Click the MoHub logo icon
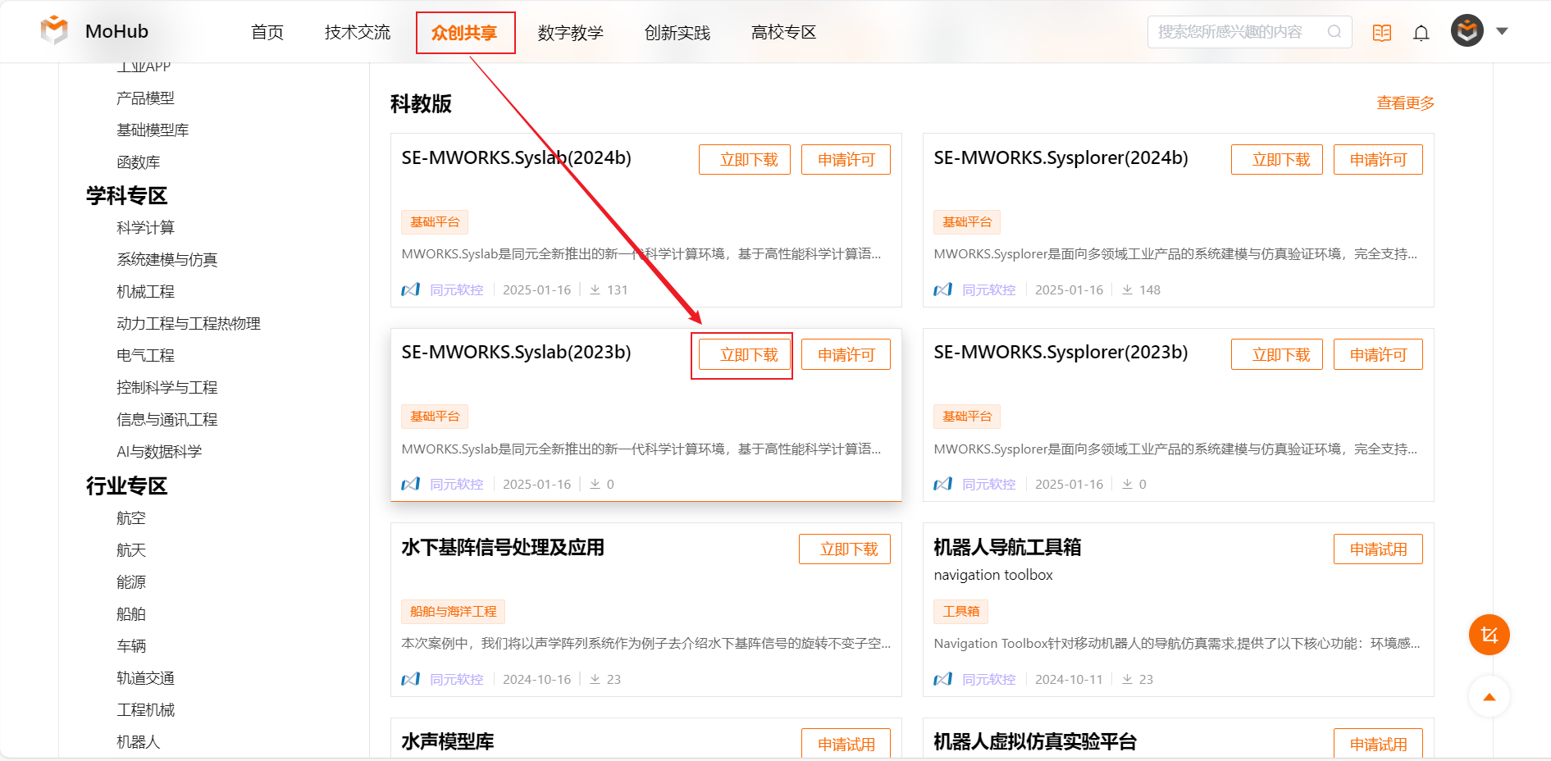Image resolution: width=1551 pixels, height=761 pixels. point(54,30)
